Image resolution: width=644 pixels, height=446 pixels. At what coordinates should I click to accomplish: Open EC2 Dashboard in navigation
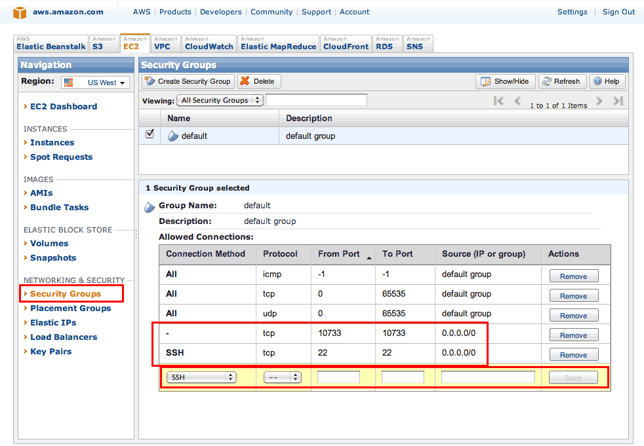pos(64,106)
